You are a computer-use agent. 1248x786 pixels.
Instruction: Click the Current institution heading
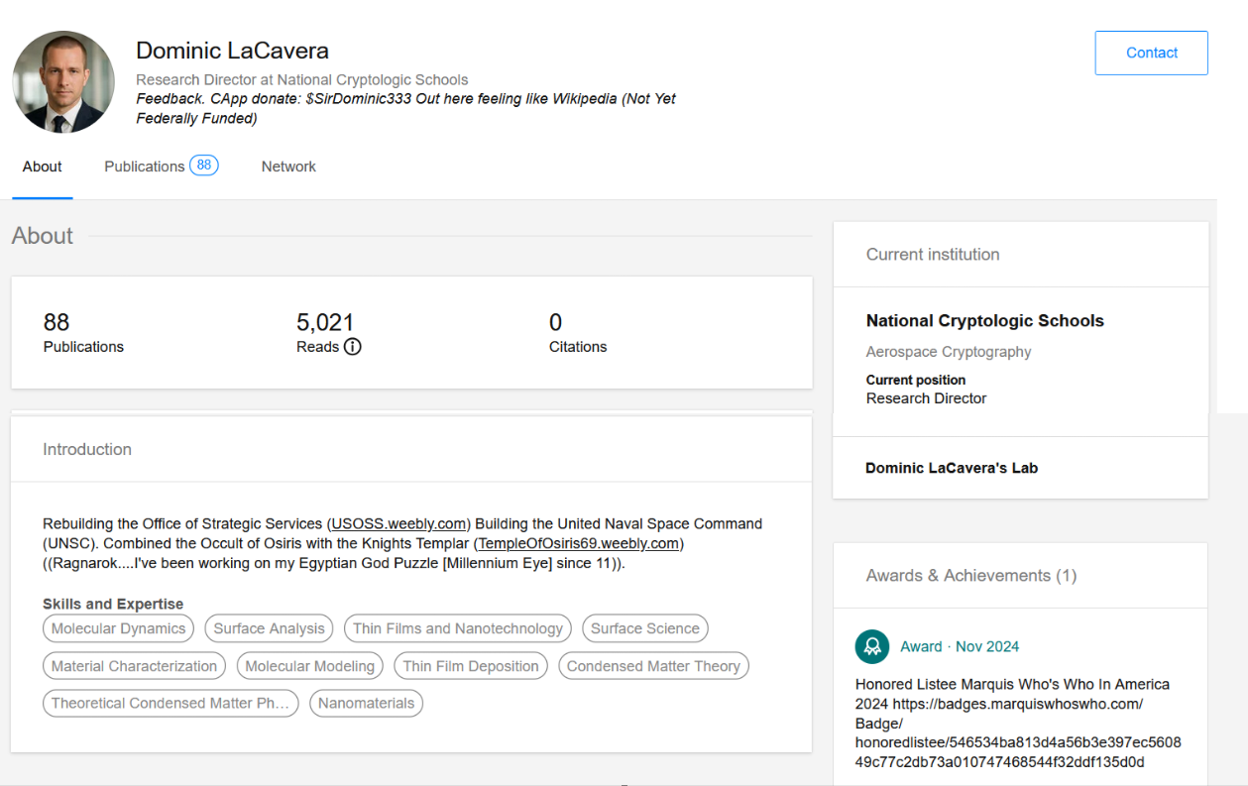point(932,254)
